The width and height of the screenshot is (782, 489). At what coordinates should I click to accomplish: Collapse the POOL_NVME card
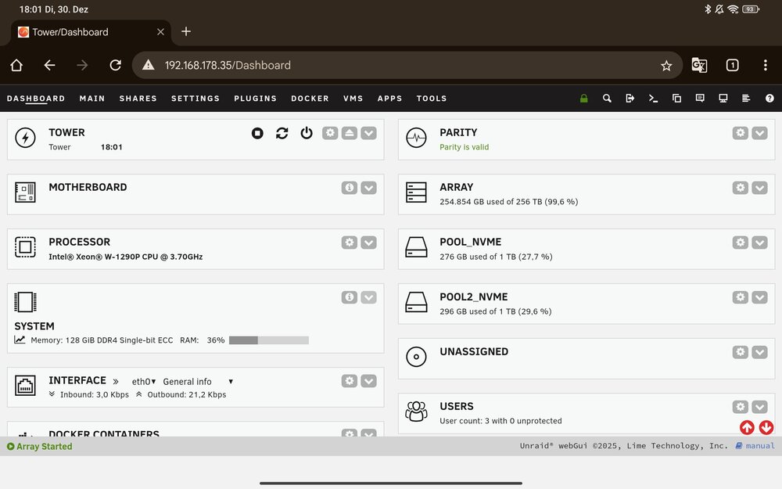pos(759,243)
